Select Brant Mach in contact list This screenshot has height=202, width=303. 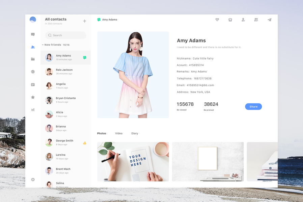(65, 171)
